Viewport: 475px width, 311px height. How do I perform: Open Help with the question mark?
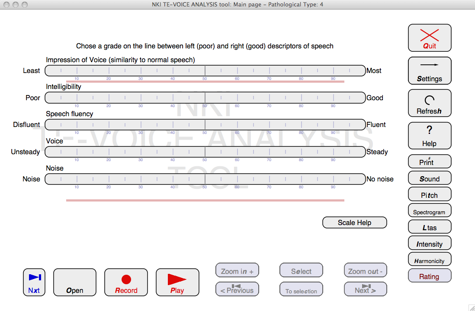[430, 136]
